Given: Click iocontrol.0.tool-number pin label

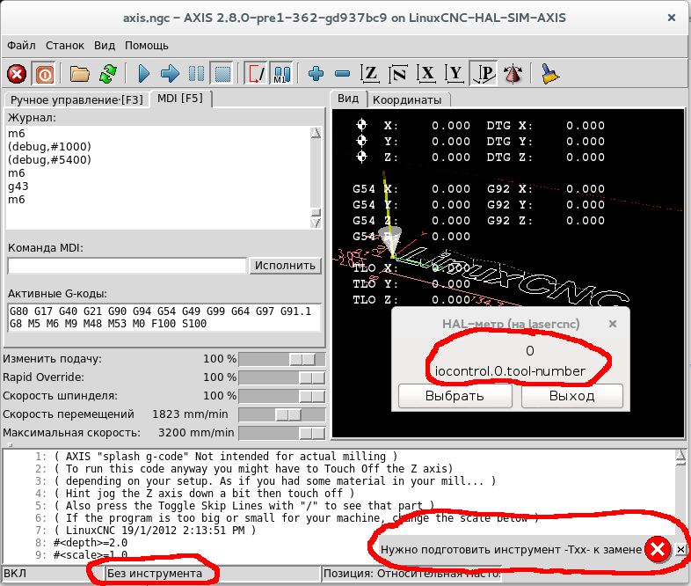Looking at the screenshot, I should tap(510, 371).
